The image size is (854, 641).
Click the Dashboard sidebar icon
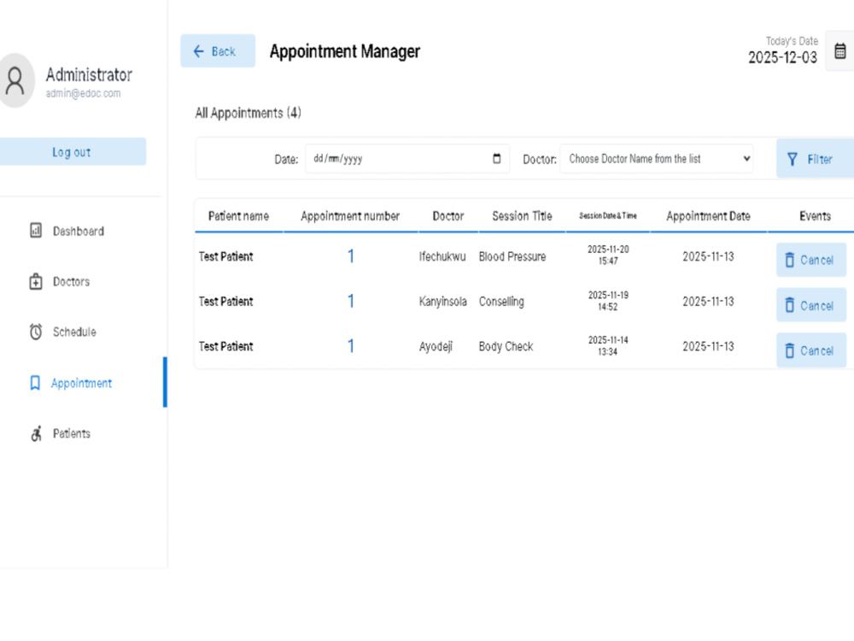[35, 231]
